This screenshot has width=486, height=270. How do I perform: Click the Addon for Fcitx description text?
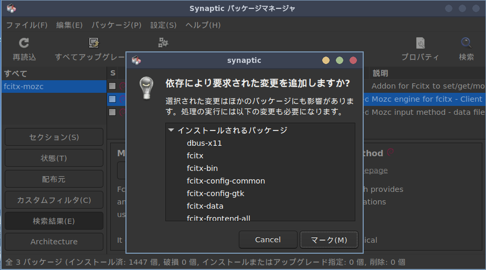[428, 86]
